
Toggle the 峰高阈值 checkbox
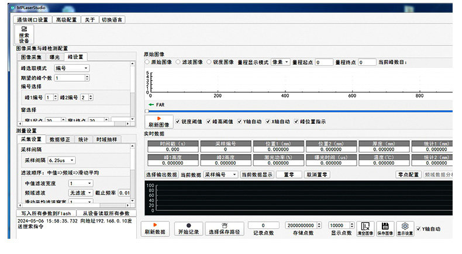click(209, 121)
